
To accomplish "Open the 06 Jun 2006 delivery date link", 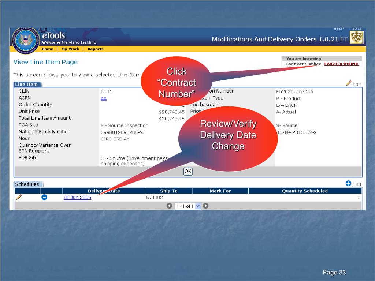I will tap(77, 198).
